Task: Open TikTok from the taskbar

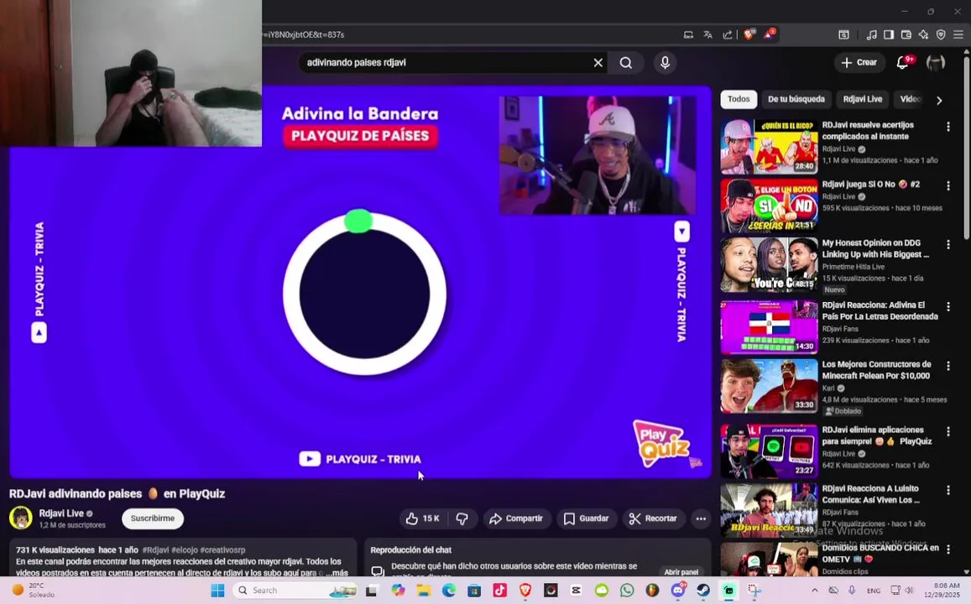Action: [x=499, y=591]
